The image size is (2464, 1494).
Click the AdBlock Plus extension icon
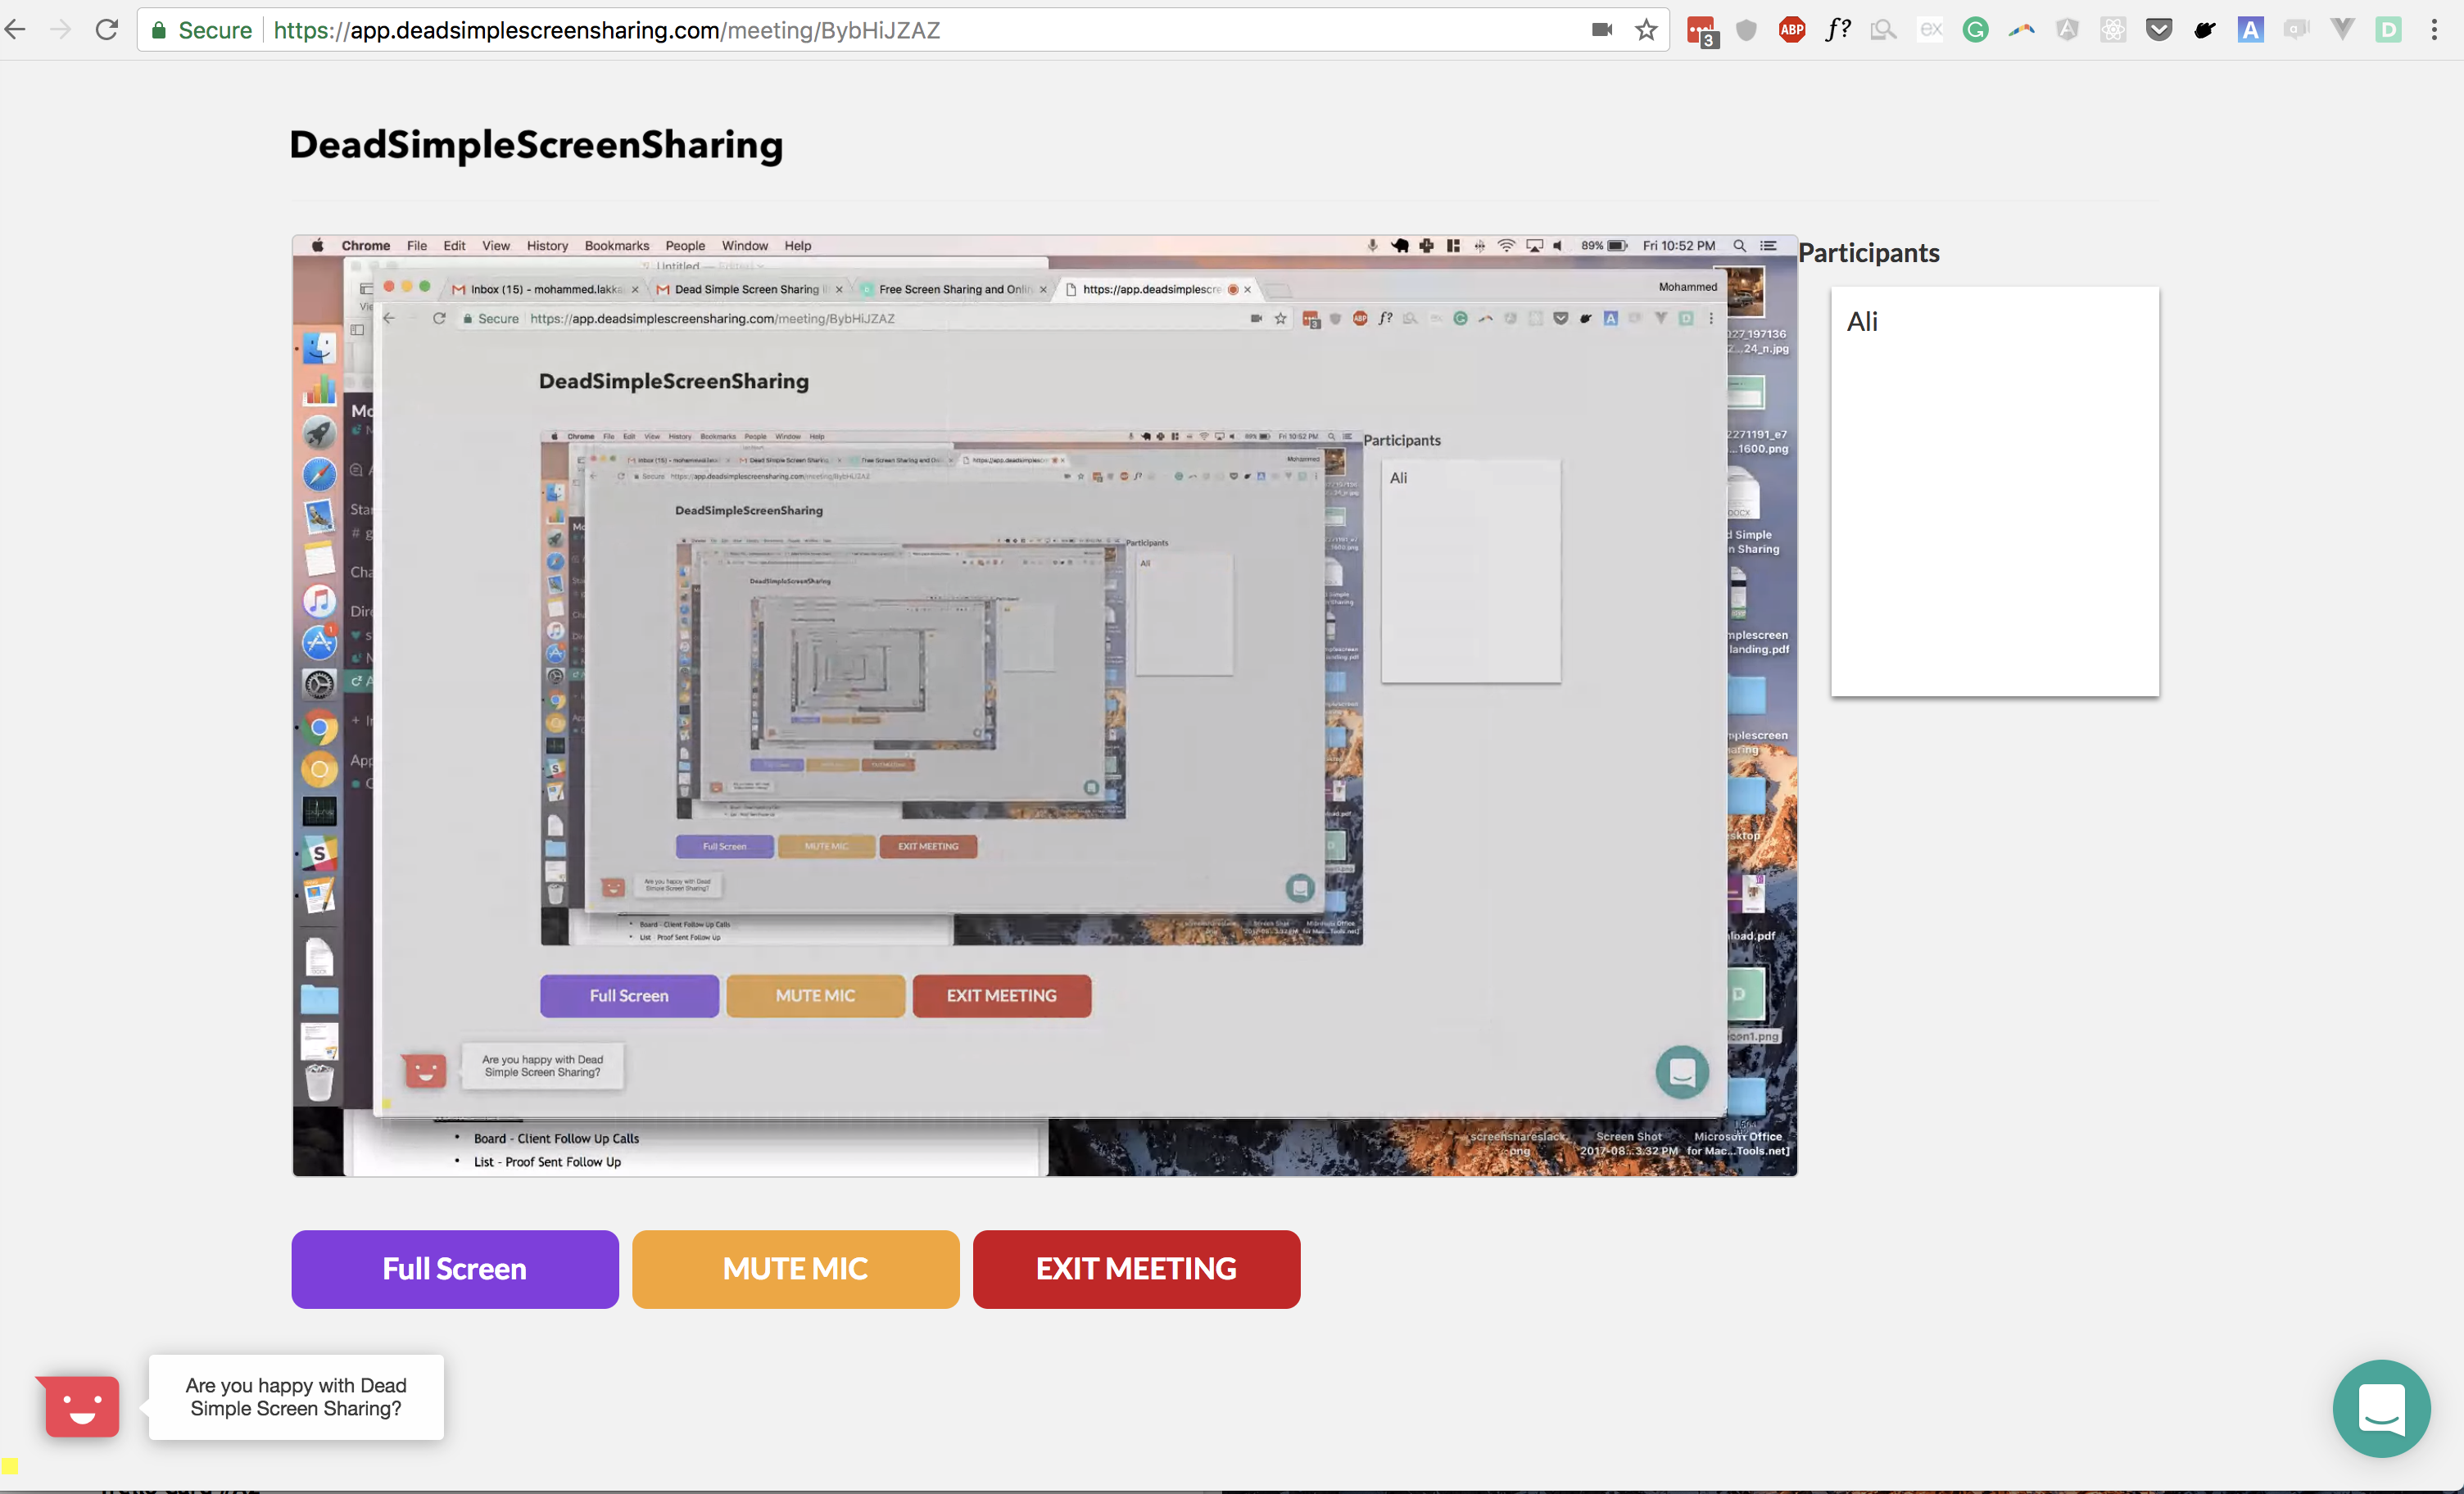1791,30
